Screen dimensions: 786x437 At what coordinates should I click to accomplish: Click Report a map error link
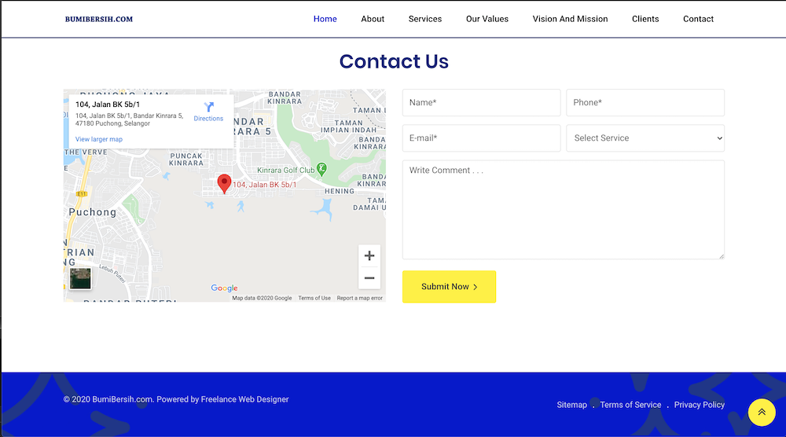[359, 298]
